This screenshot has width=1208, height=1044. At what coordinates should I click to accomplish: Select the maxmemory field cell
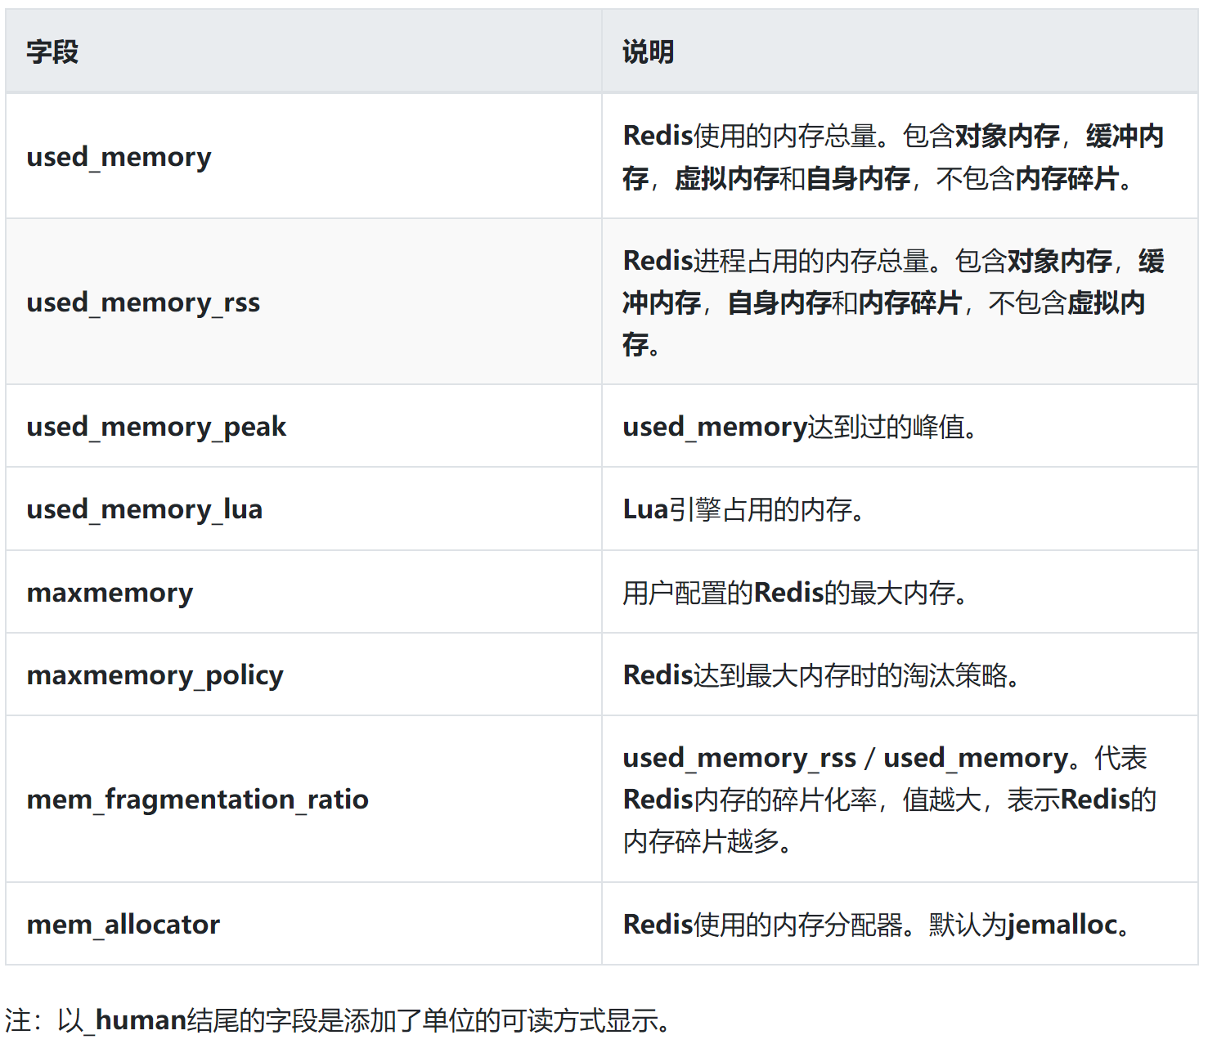point(303,592)
